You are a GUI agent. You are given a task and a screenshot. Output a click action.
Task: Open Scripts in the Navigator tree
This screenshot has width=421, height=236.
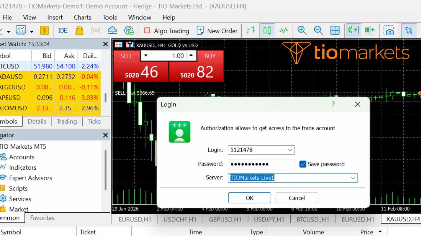[18, 188]
